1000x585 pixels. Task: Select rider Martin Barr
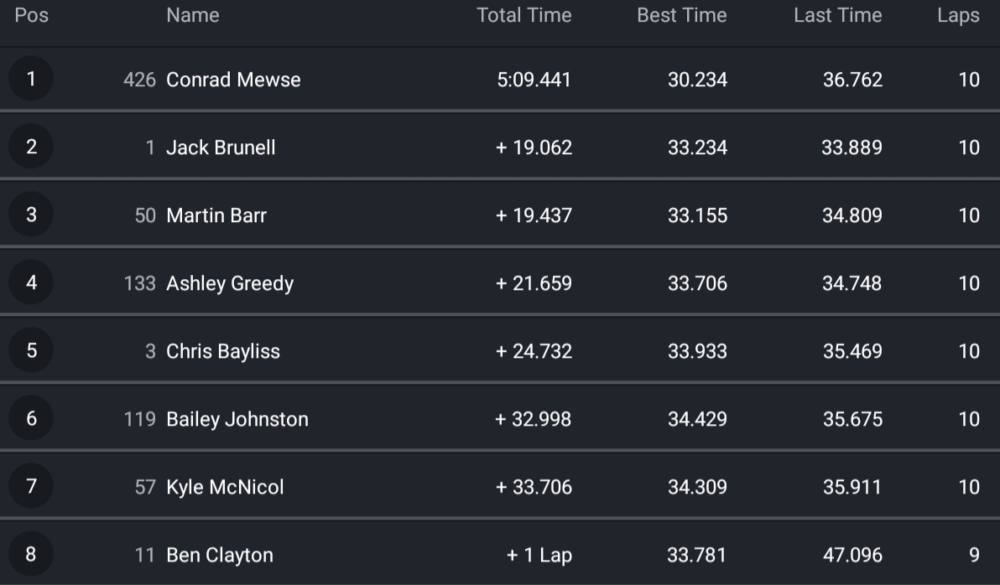pos(216,215)
